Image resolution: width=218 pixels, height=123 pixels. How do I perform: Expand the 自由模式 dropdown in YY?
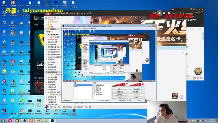(49, 32)
